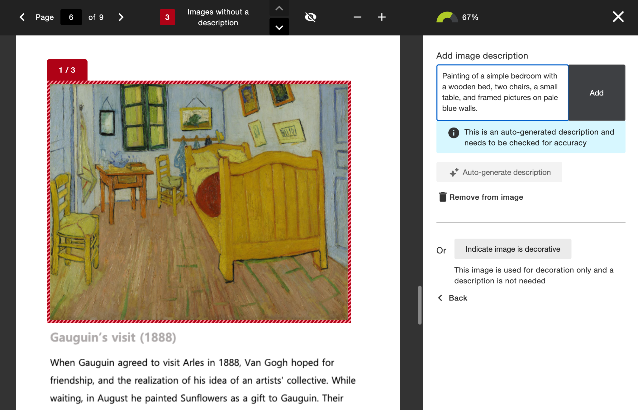Viewport: 638px width, 410px height.
Task: Click 'Images without a description' label
Action: 218,17
